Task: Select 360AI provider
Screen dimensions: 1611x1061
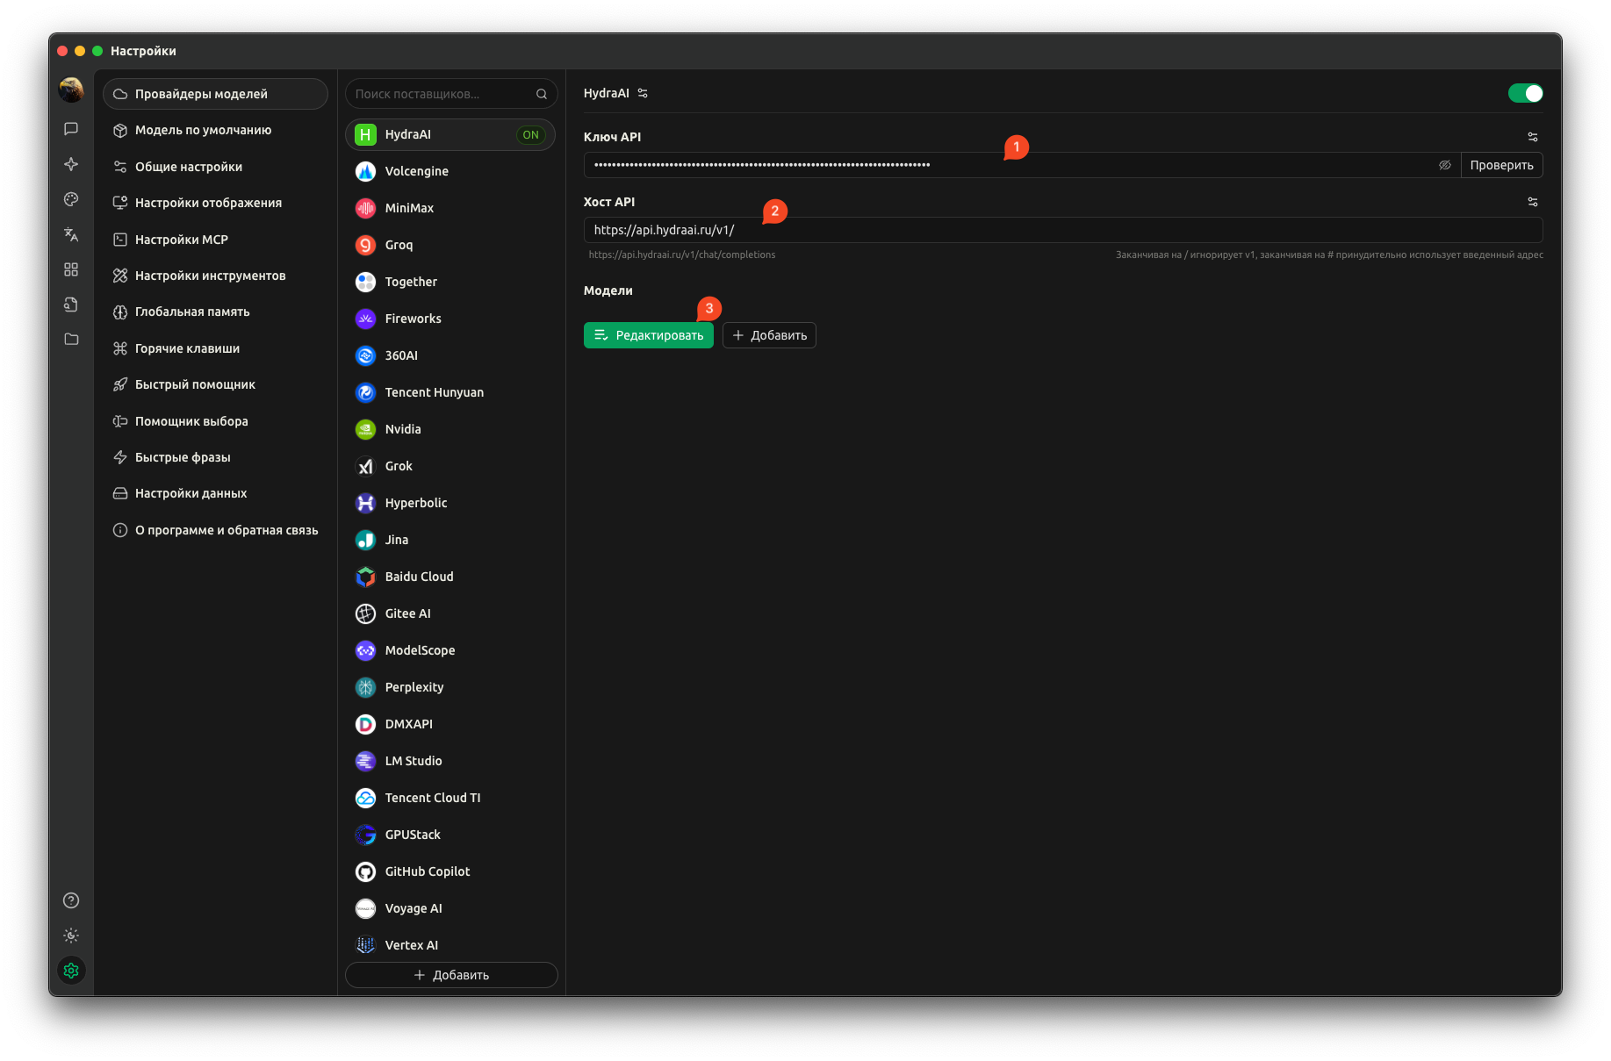Action: click(x=450, y=355)
